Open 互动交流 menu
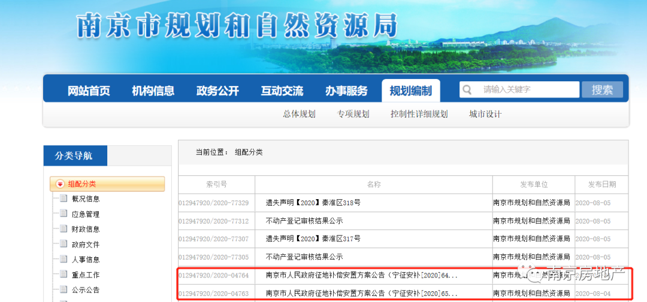 click(x=282, y=91)
